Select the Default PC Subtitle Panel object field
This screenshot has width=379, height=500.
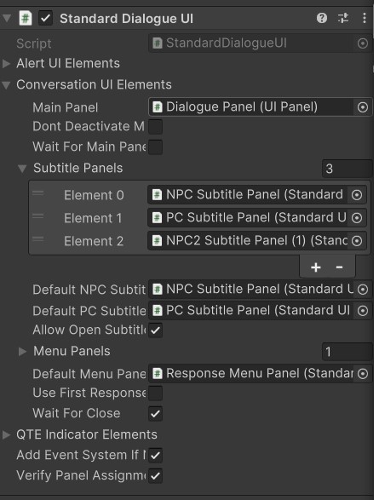(260, 310)
